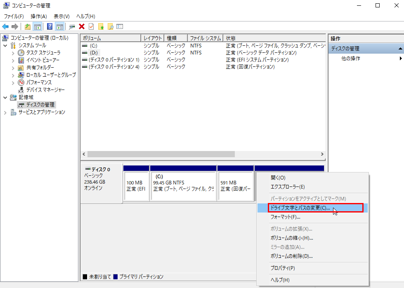Image resolution: width=404 pixels, height=288 pixels.
Task: Click the checklist properties toolbar icon
Action: (x=119, y=26)
